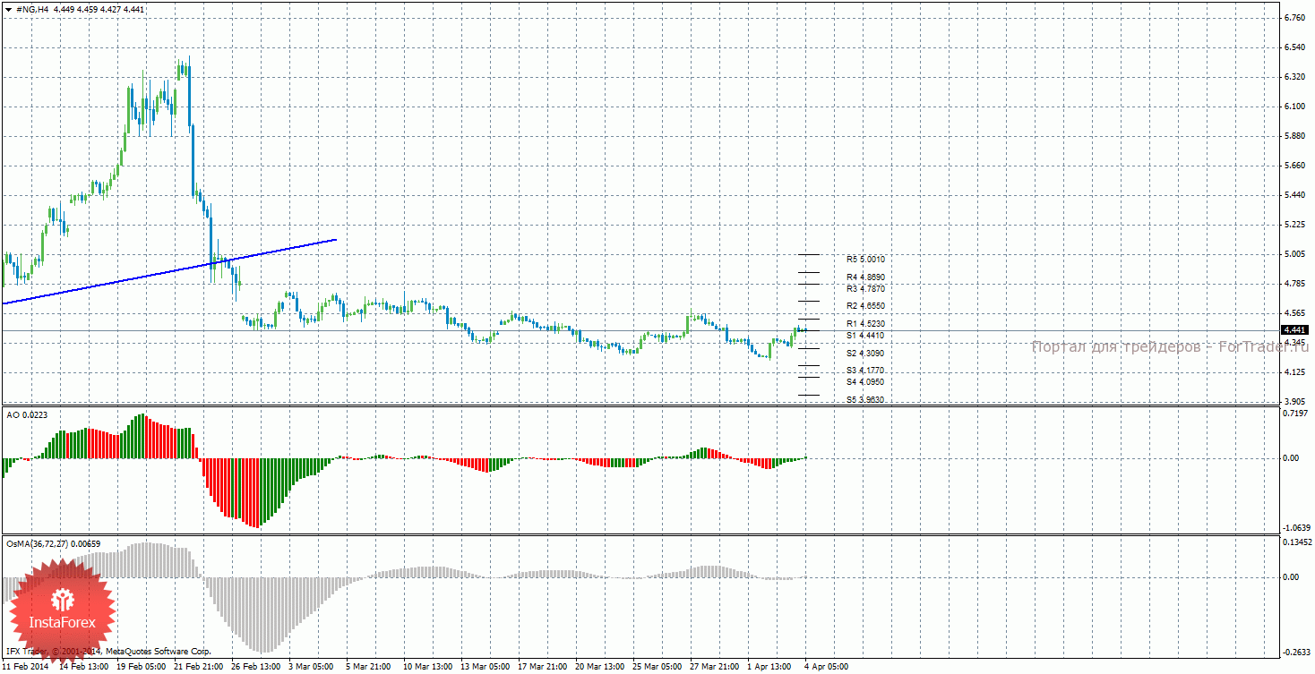Click the 6.760 value on the price scale

click(1296, 18)
